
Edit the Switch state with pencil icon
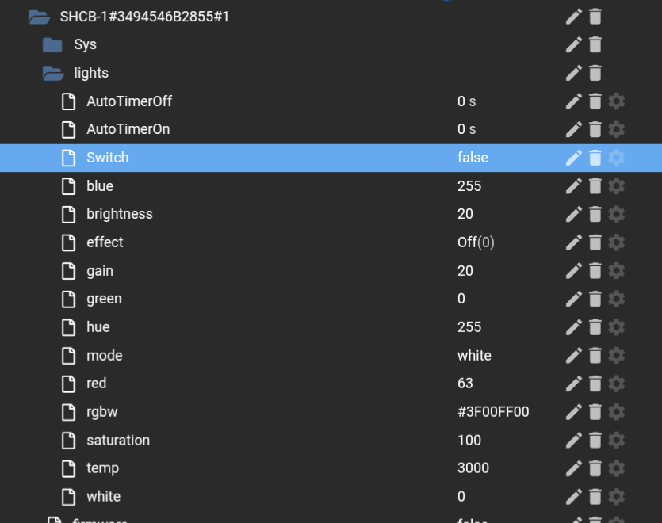[574, 158]
